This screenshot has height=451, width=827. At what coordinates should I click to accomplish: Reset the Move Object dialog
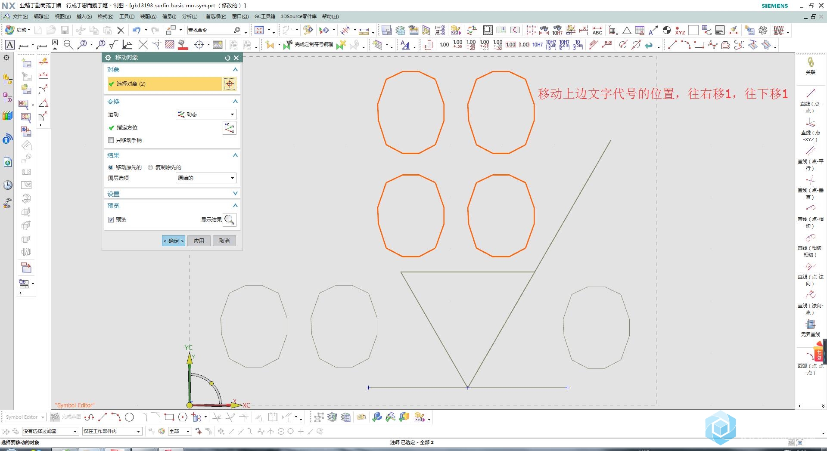[x=227, y=58]
